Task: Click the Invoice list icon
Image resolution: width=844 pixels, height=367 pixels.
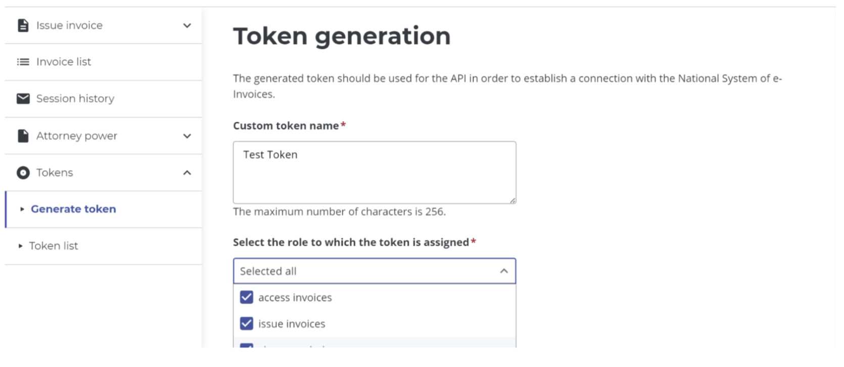Action: pyautogui.click(x=23, y=62)
